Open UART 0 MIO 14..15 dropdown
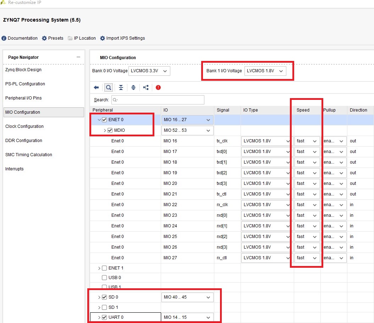Image resolution: width=374 pixels, height=323 pixels. [187, 317]
